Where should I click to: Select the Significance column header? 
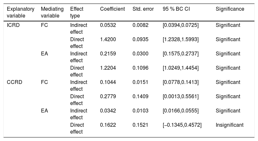click(x=230, y=9)
